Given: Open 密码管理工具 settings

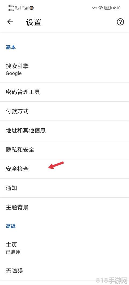Looking at the screenshot, I should (x=64, y=92).
